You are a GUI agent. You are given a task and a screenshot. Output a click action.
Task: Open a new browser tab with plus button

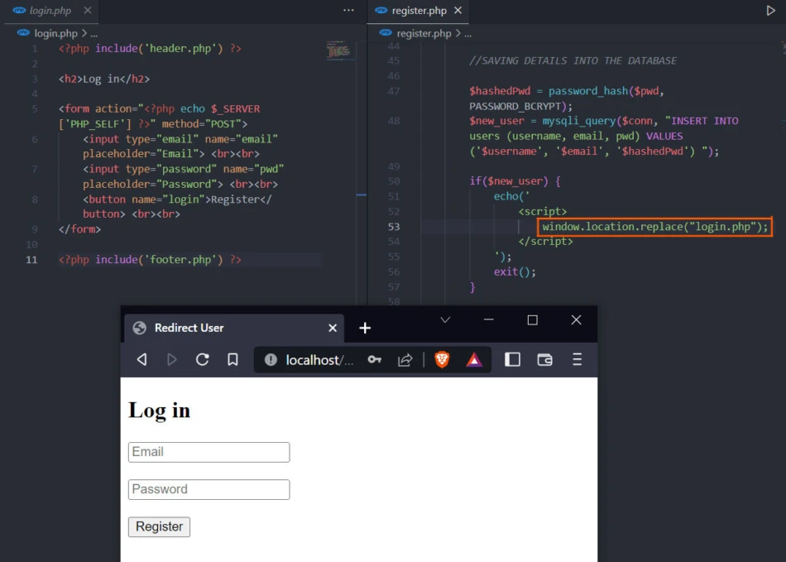pos(365,328)
